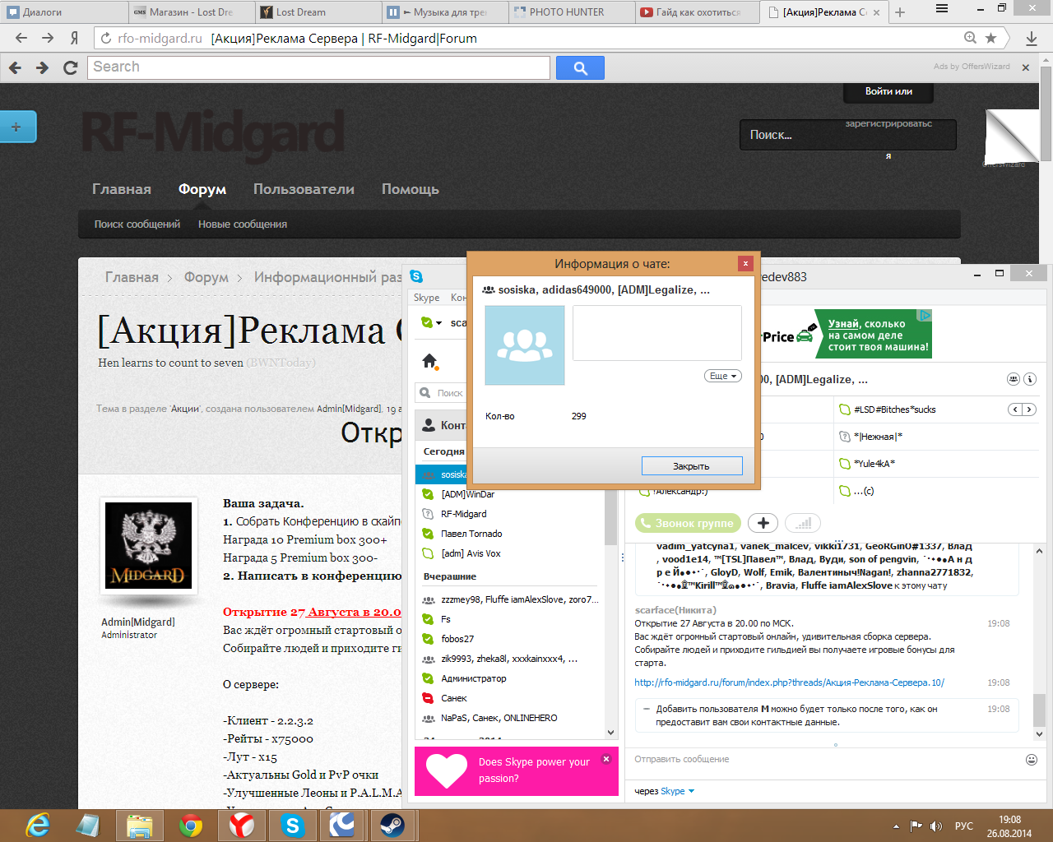Screen dimensions: 1053x842
Task: Switch to the PHOTO HUNTER tab
Action: pyautogui.click(x=572, y=12)
